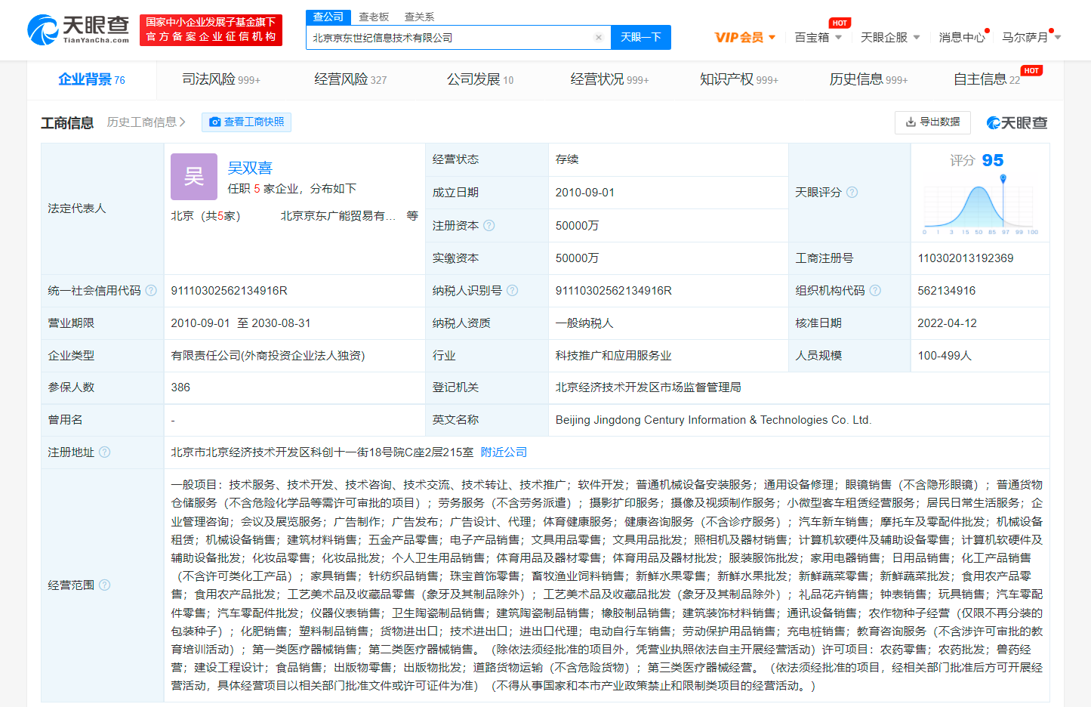Click the 一般纳税人 taxpayer qualification value
This screenshot has height=707, width=1091.
pos(584,323)
